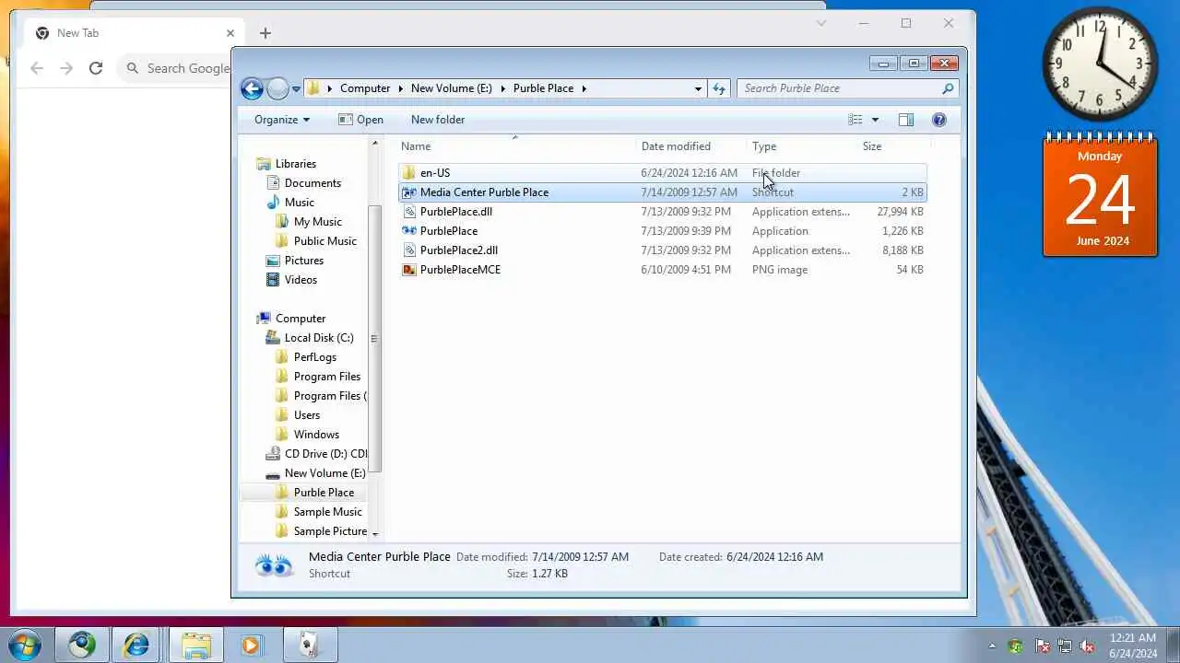Select the Chrome New Tab tab
This screenshot has height=663, width=1180.
click(x=135, y=33)
